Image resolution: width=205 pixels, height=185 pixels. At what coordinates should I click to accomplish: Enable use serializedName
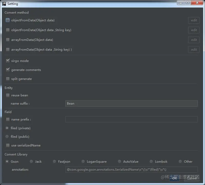pos(8,145)
